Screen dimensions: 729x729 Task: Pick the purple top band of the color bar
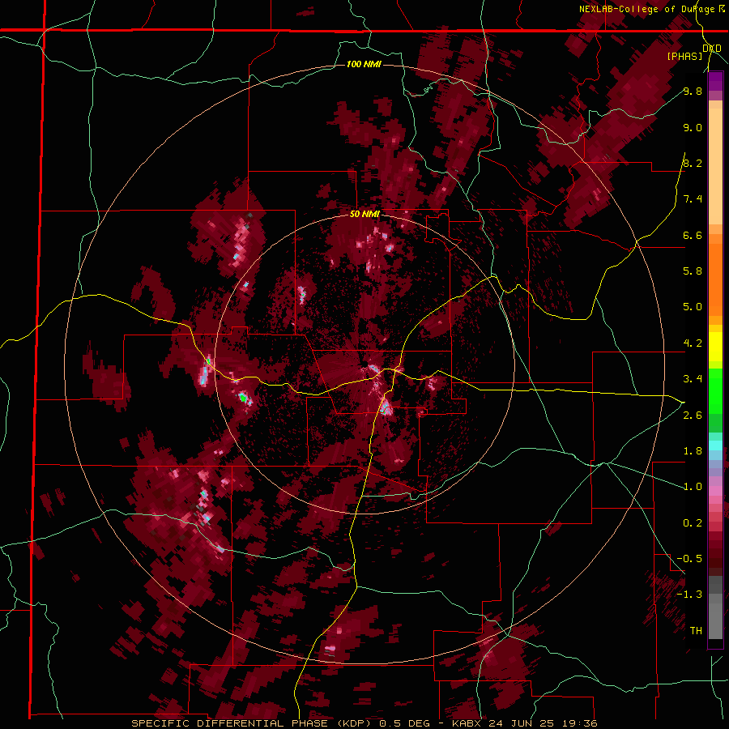715,81
